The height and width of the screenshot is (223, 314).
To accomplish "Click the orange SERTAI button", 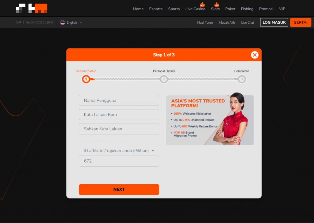I will point(301,22).
